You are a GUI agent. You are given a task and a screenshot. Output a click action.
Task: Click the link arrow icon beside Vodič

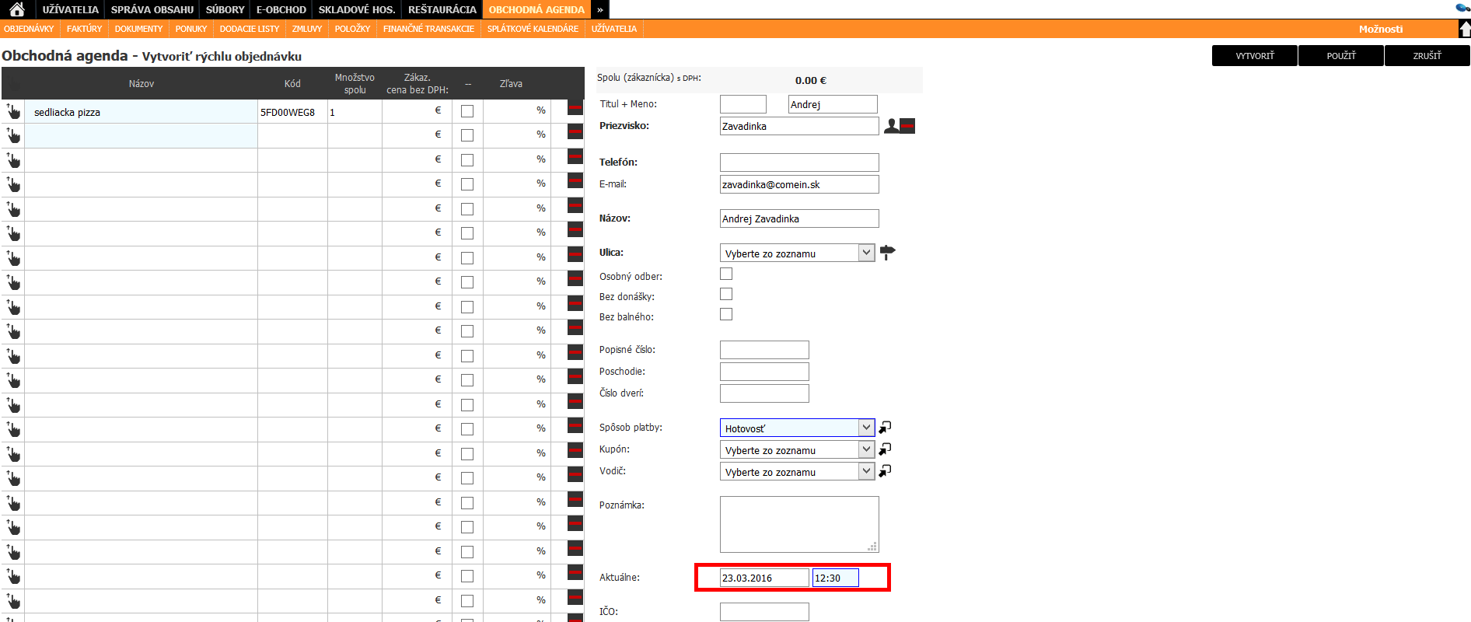(x=885, y=471)
